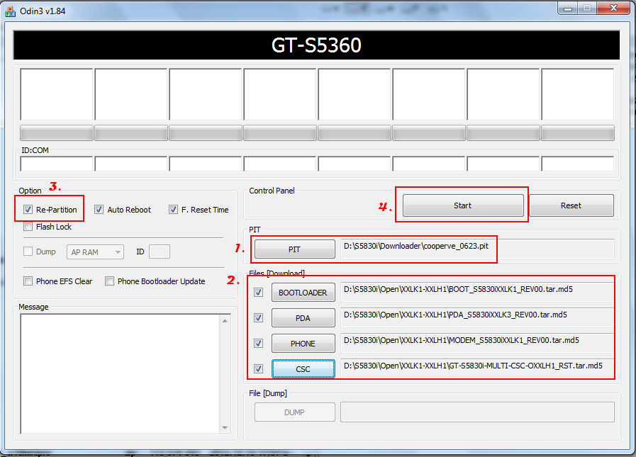The width and height of the screenshot is (636, 457).
Task: Toggle the Auto Reboot option
Action: [x=99, y=210]
